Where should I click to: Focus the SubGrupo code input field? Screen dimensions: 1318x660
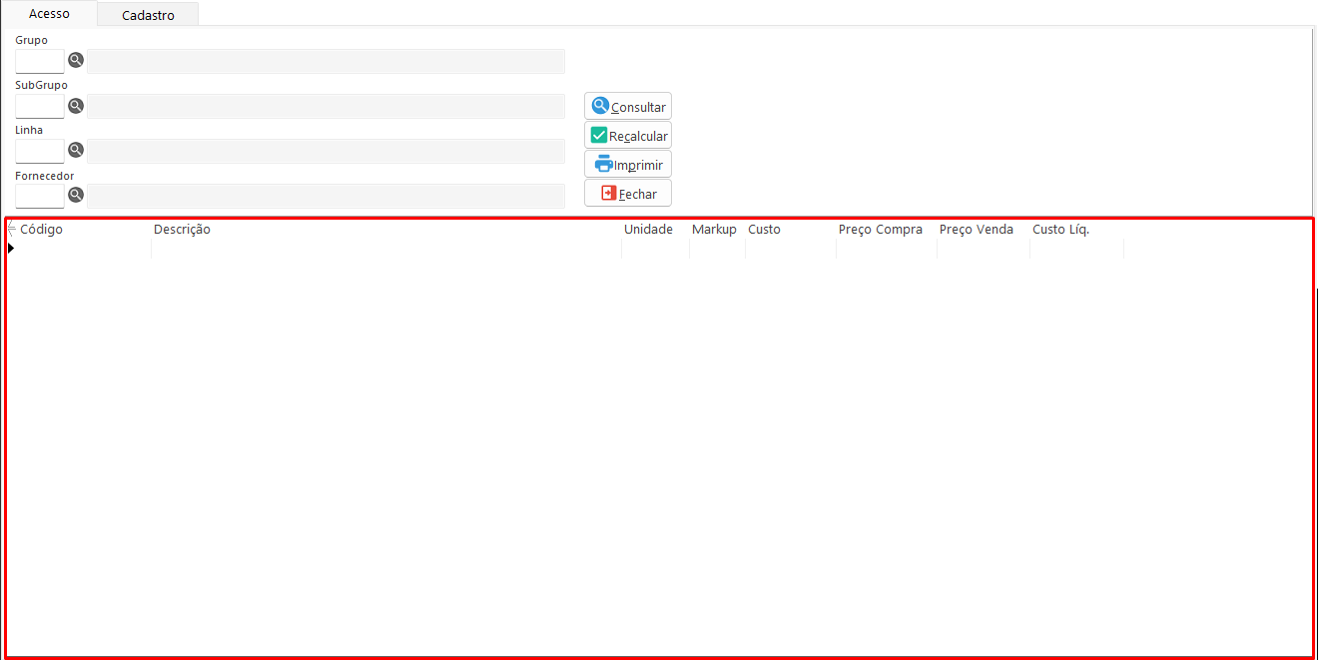(40, 107)
